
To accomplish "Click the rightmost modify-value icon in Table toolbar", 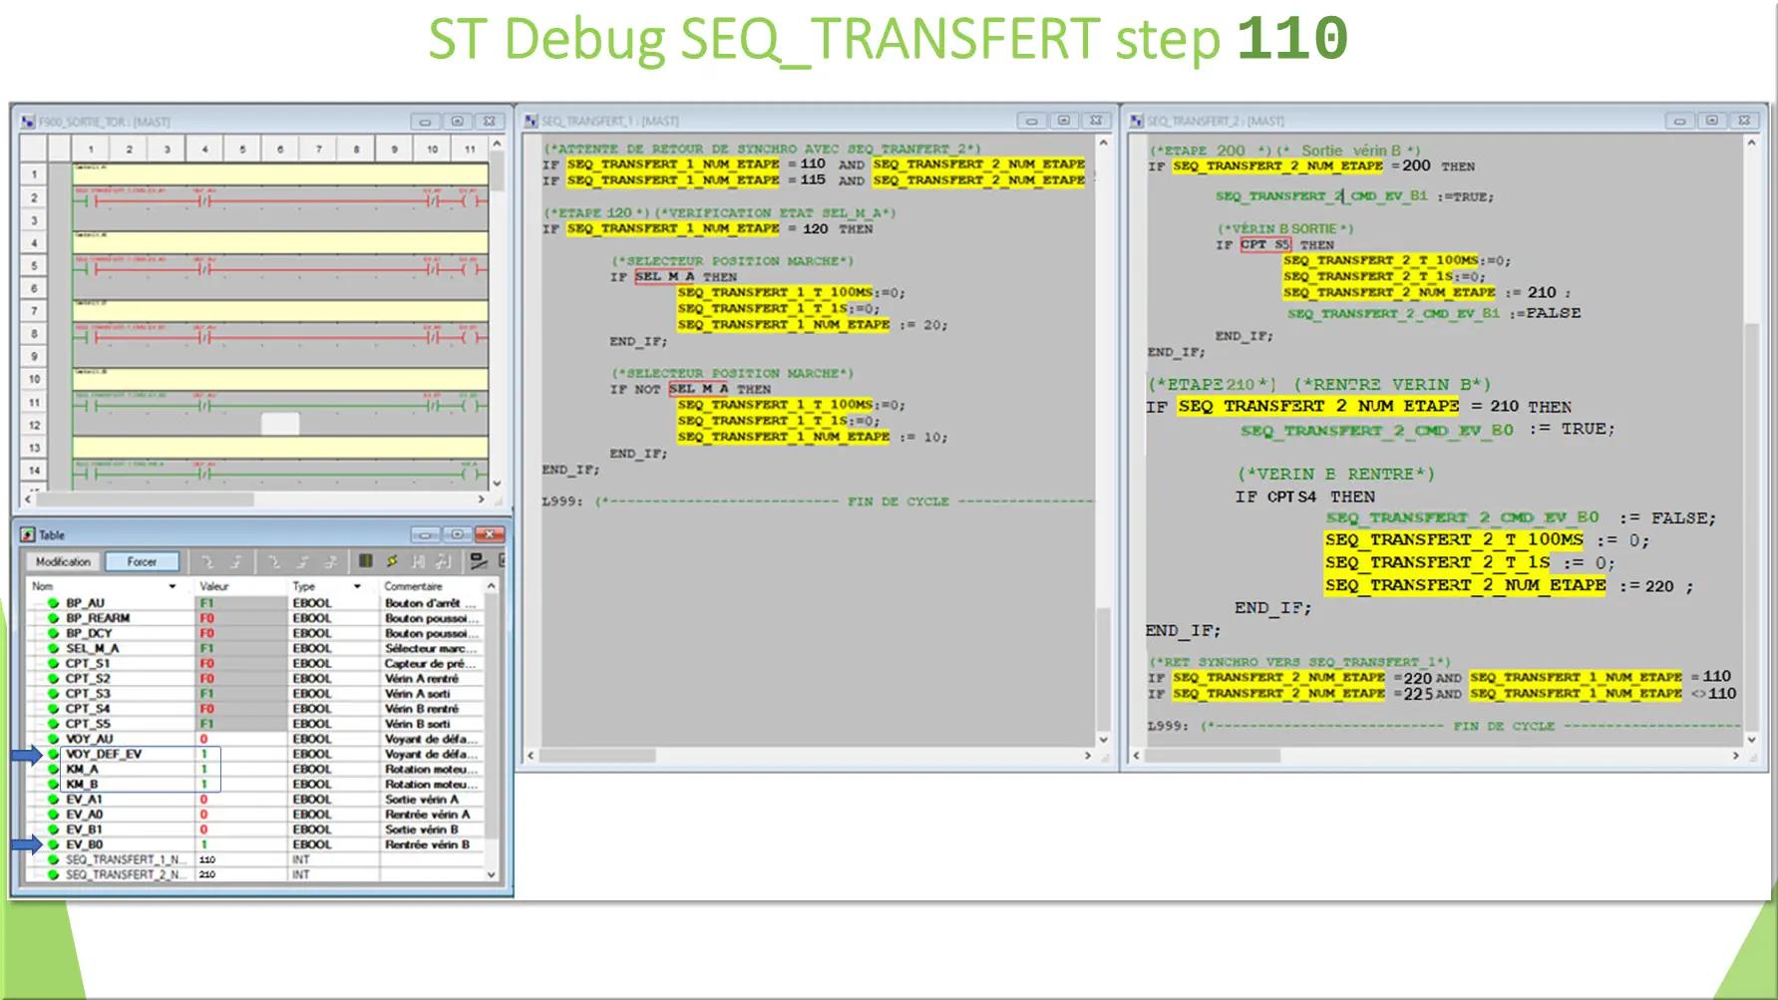I will pyautogui.click(x=477, y=562).
